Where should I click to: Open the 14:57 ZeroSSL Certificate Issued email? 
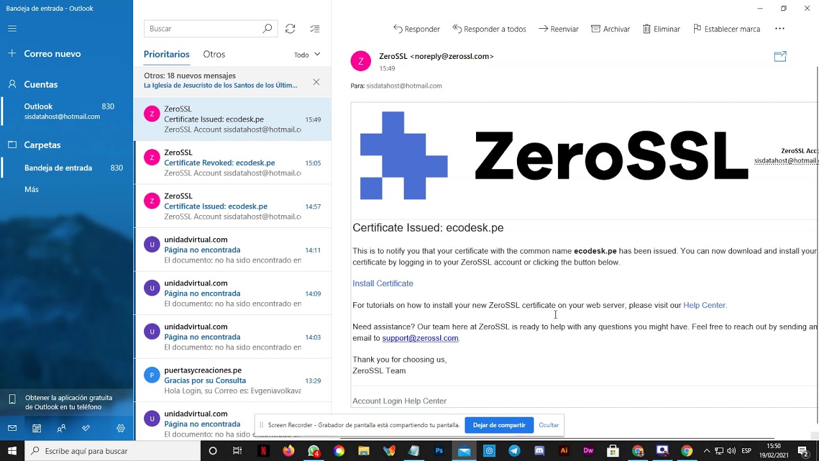pos(233,206)
